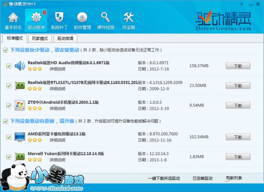Click the AMD display driver monitor icon
The height and width of the screenshot is (192, 264).
tap(20, 137)
